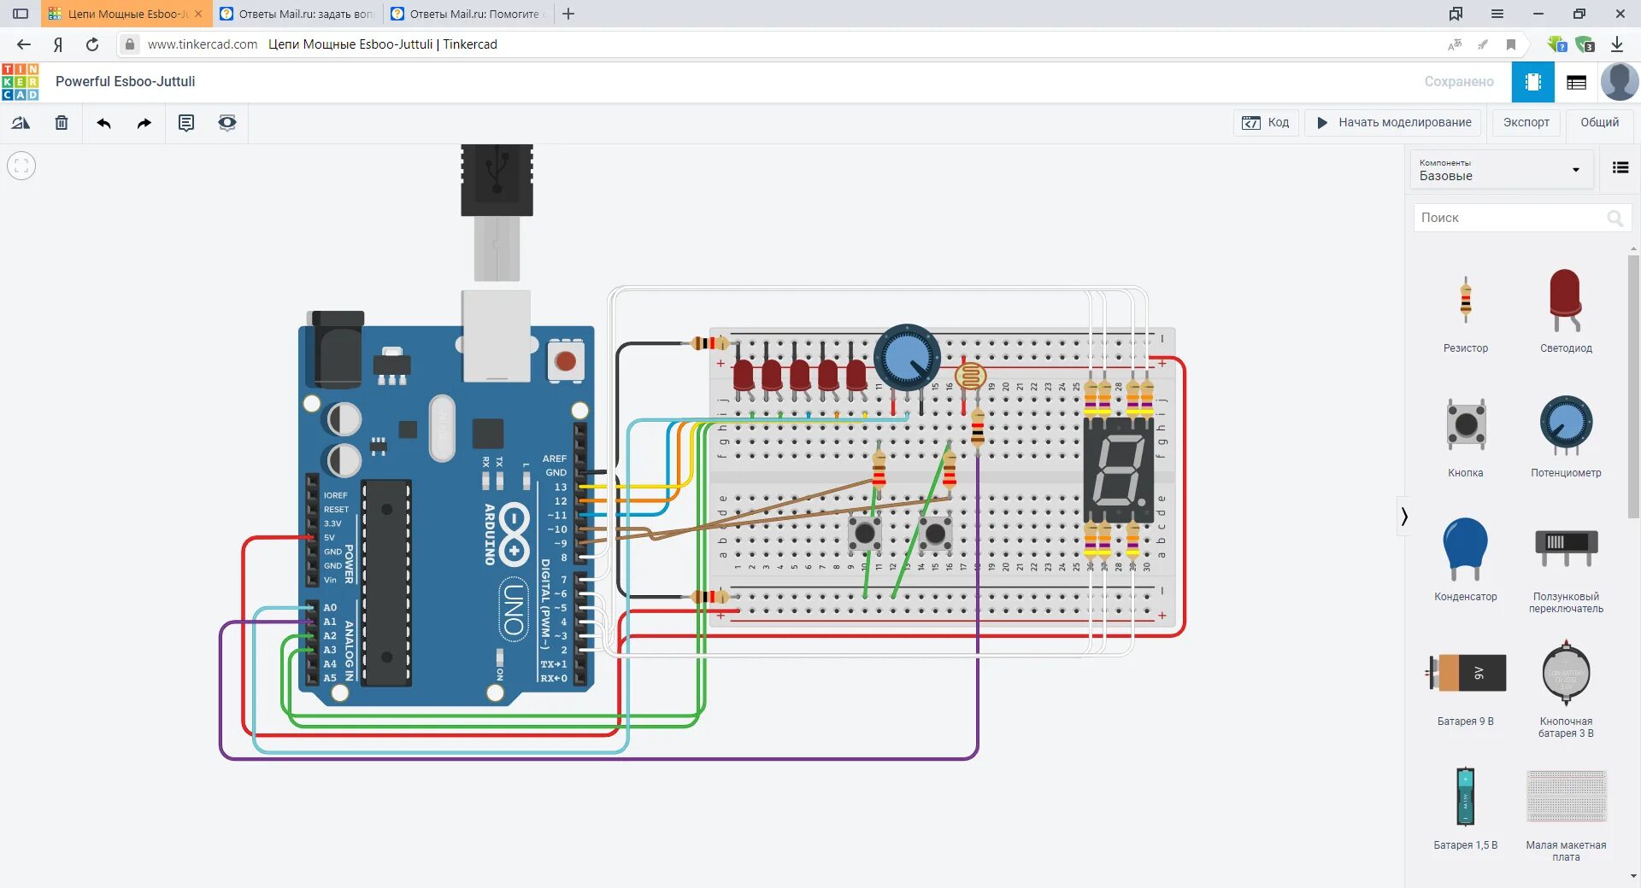This screenshot has width=1641, height=888.
Task: Pick the Кнопка pushbutton component
Action: click(1466, 436)
